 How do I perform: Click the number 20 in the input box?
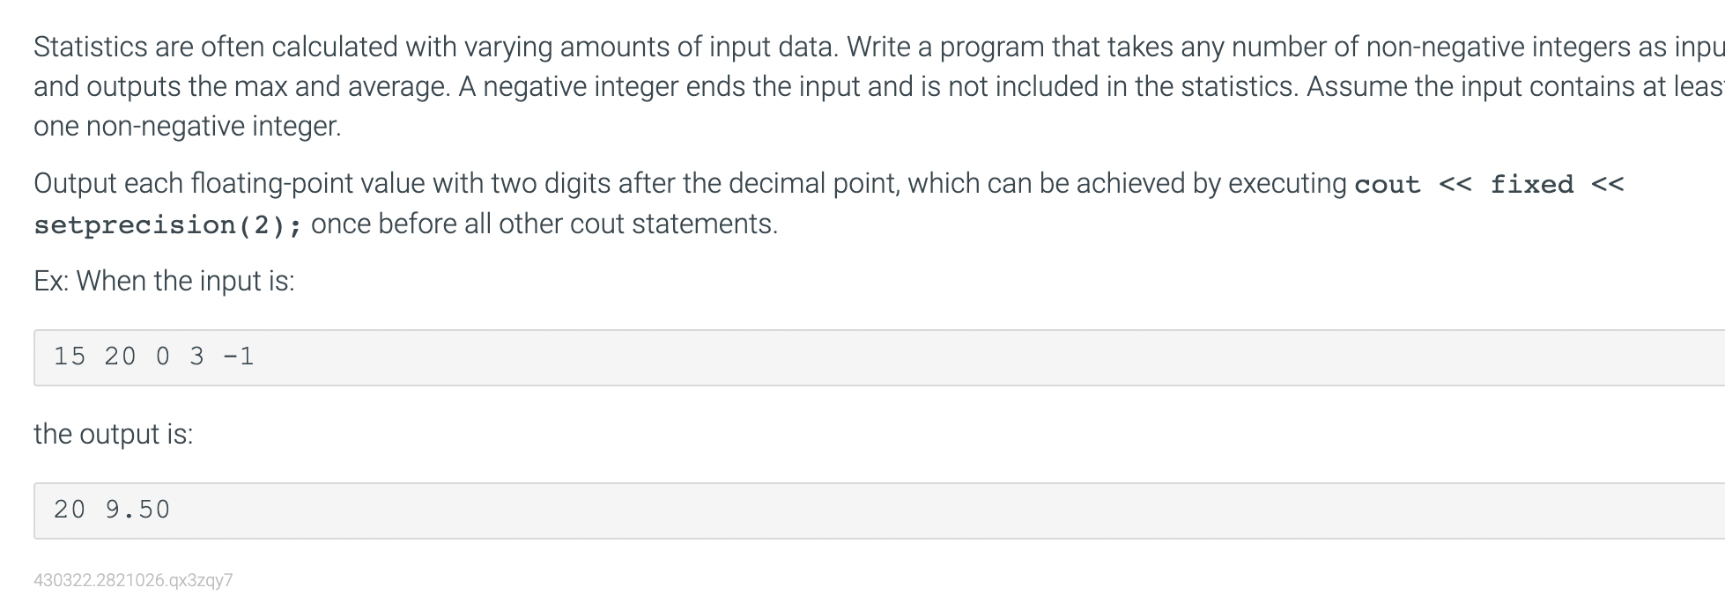point(120,356)
